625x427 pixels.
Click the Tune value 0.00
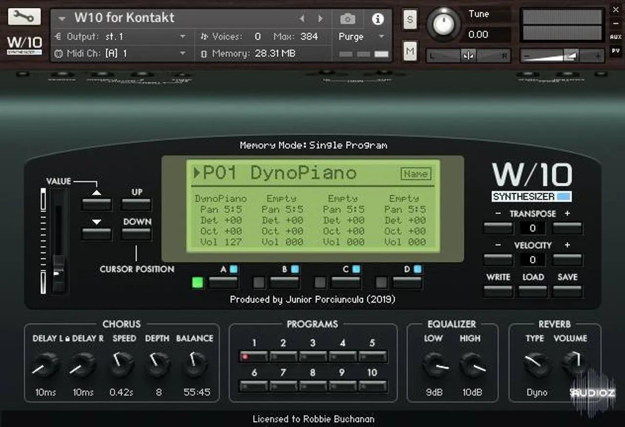tap(478, 35)
